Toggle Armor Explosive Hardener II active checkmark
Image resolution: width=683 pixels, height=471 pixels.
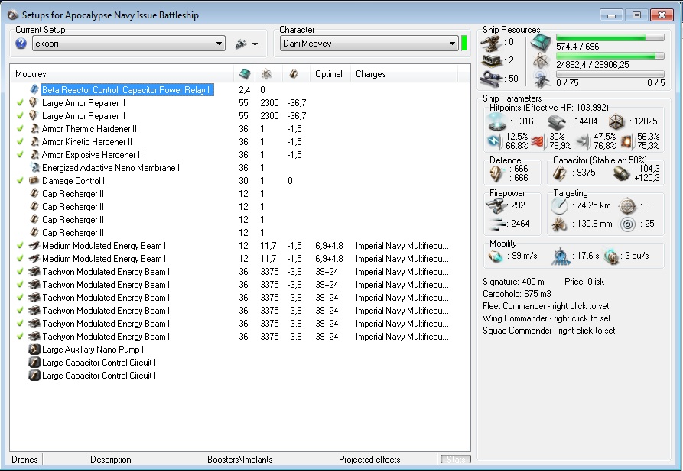click(20, 155)
